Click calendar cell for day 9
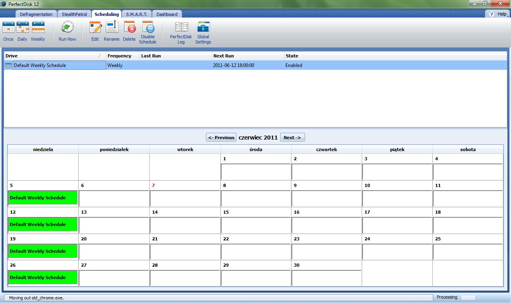Viewport: 511px width, 303px height. pos(327,193)
